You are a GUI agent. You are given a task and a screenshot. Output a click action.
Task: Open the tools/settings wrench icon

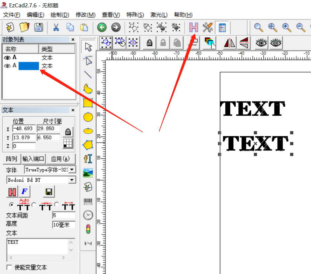click(208, 27)
